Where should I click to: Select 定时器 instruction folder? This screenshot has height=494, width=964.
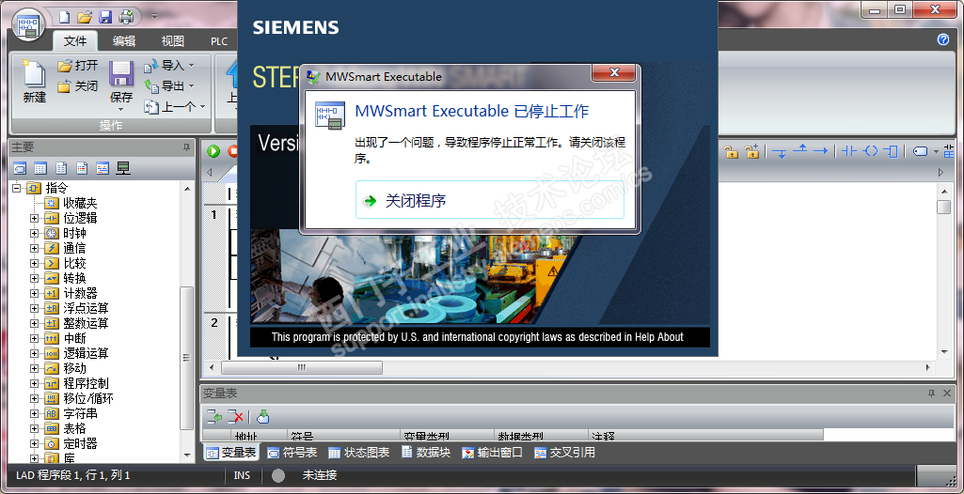pos(81,443)
